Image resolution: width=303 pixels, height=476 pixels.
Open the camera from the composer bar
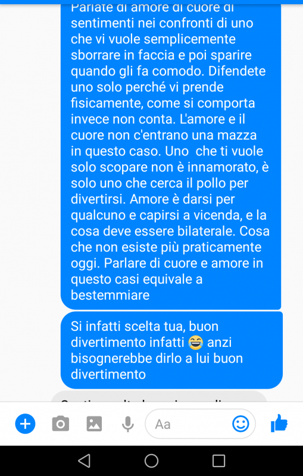[x=60, y=424]
